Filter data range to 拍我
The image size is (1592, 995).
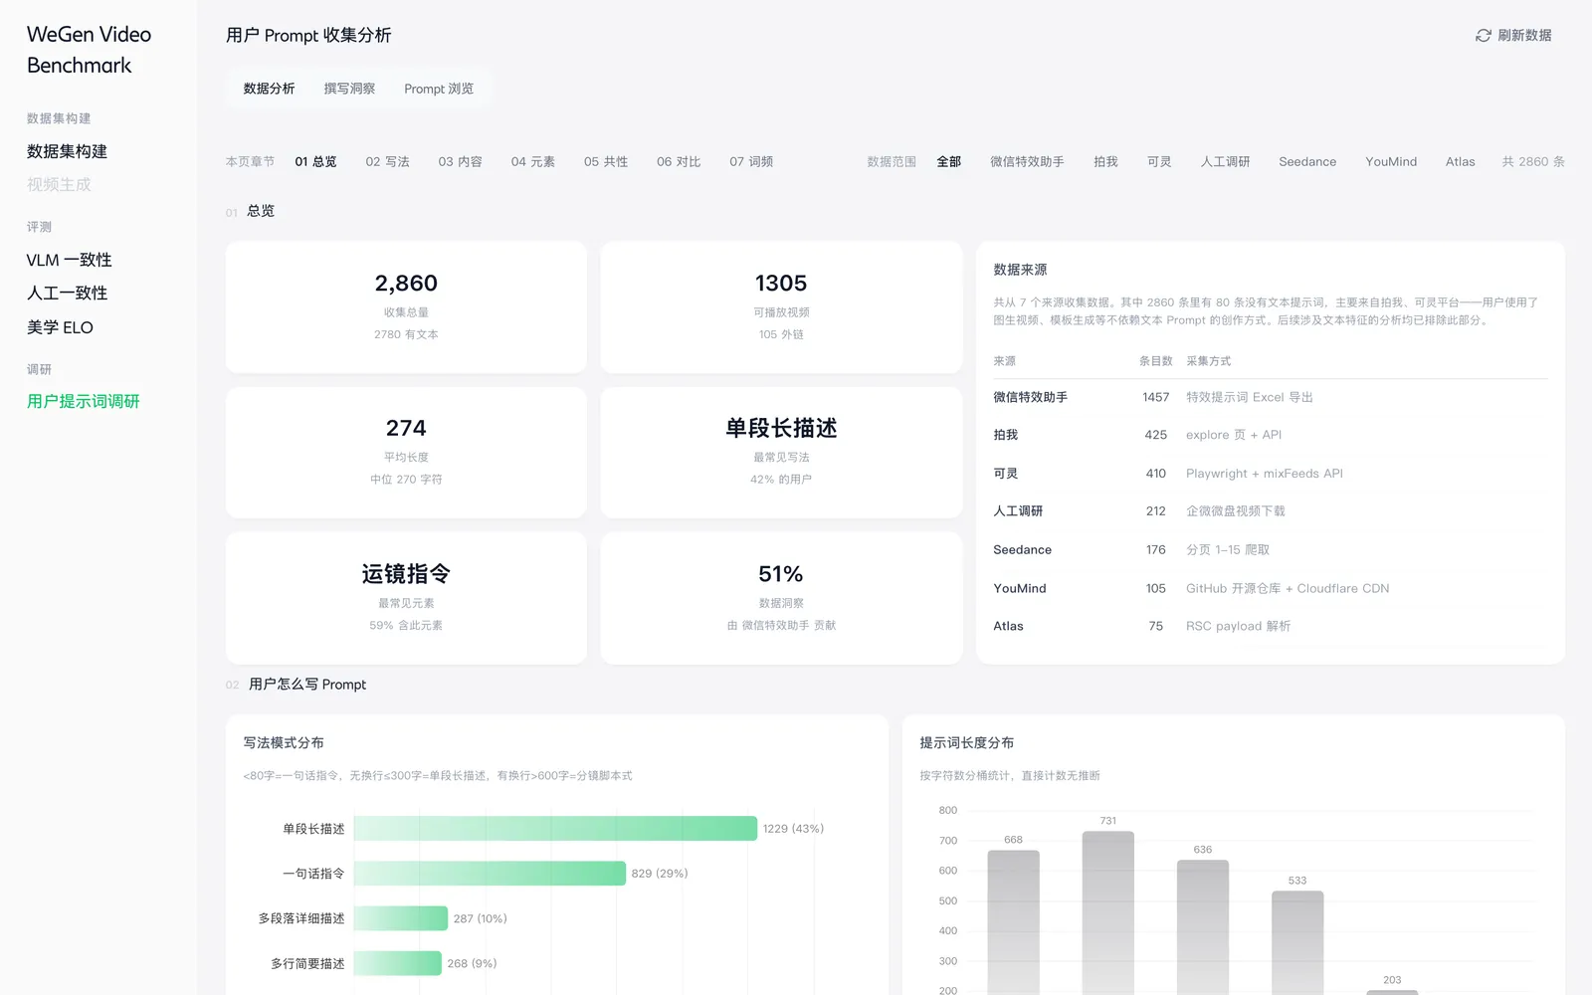pos(1105,161)
